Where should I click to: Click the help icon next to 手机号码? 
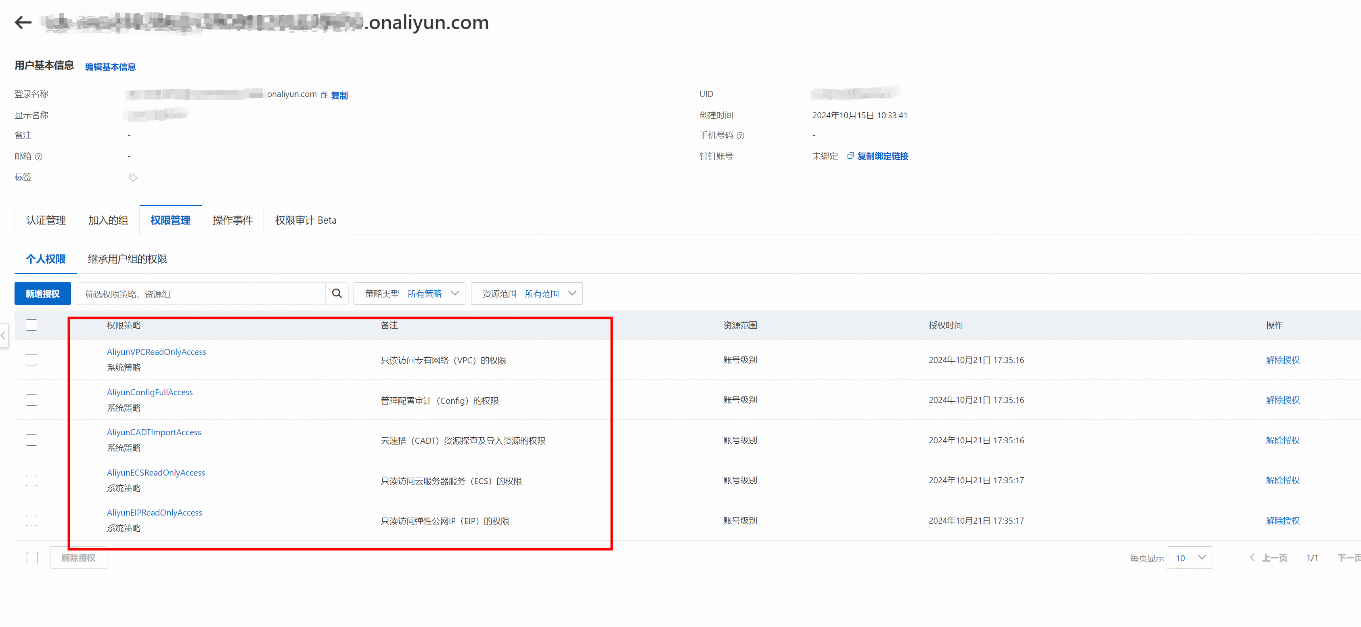pyautogui.click(x=740, y=136)
